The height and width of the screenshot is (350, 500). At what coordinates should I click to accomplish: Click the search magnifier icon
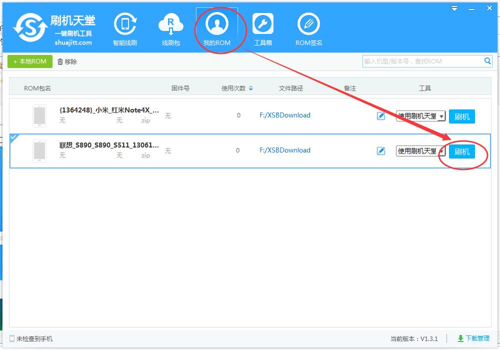pos(487,61)
